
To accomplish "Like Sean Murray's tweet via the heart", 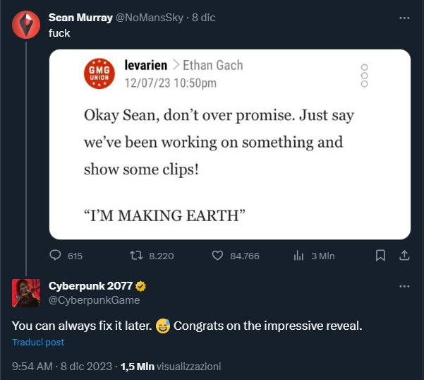I will (218, 256).
